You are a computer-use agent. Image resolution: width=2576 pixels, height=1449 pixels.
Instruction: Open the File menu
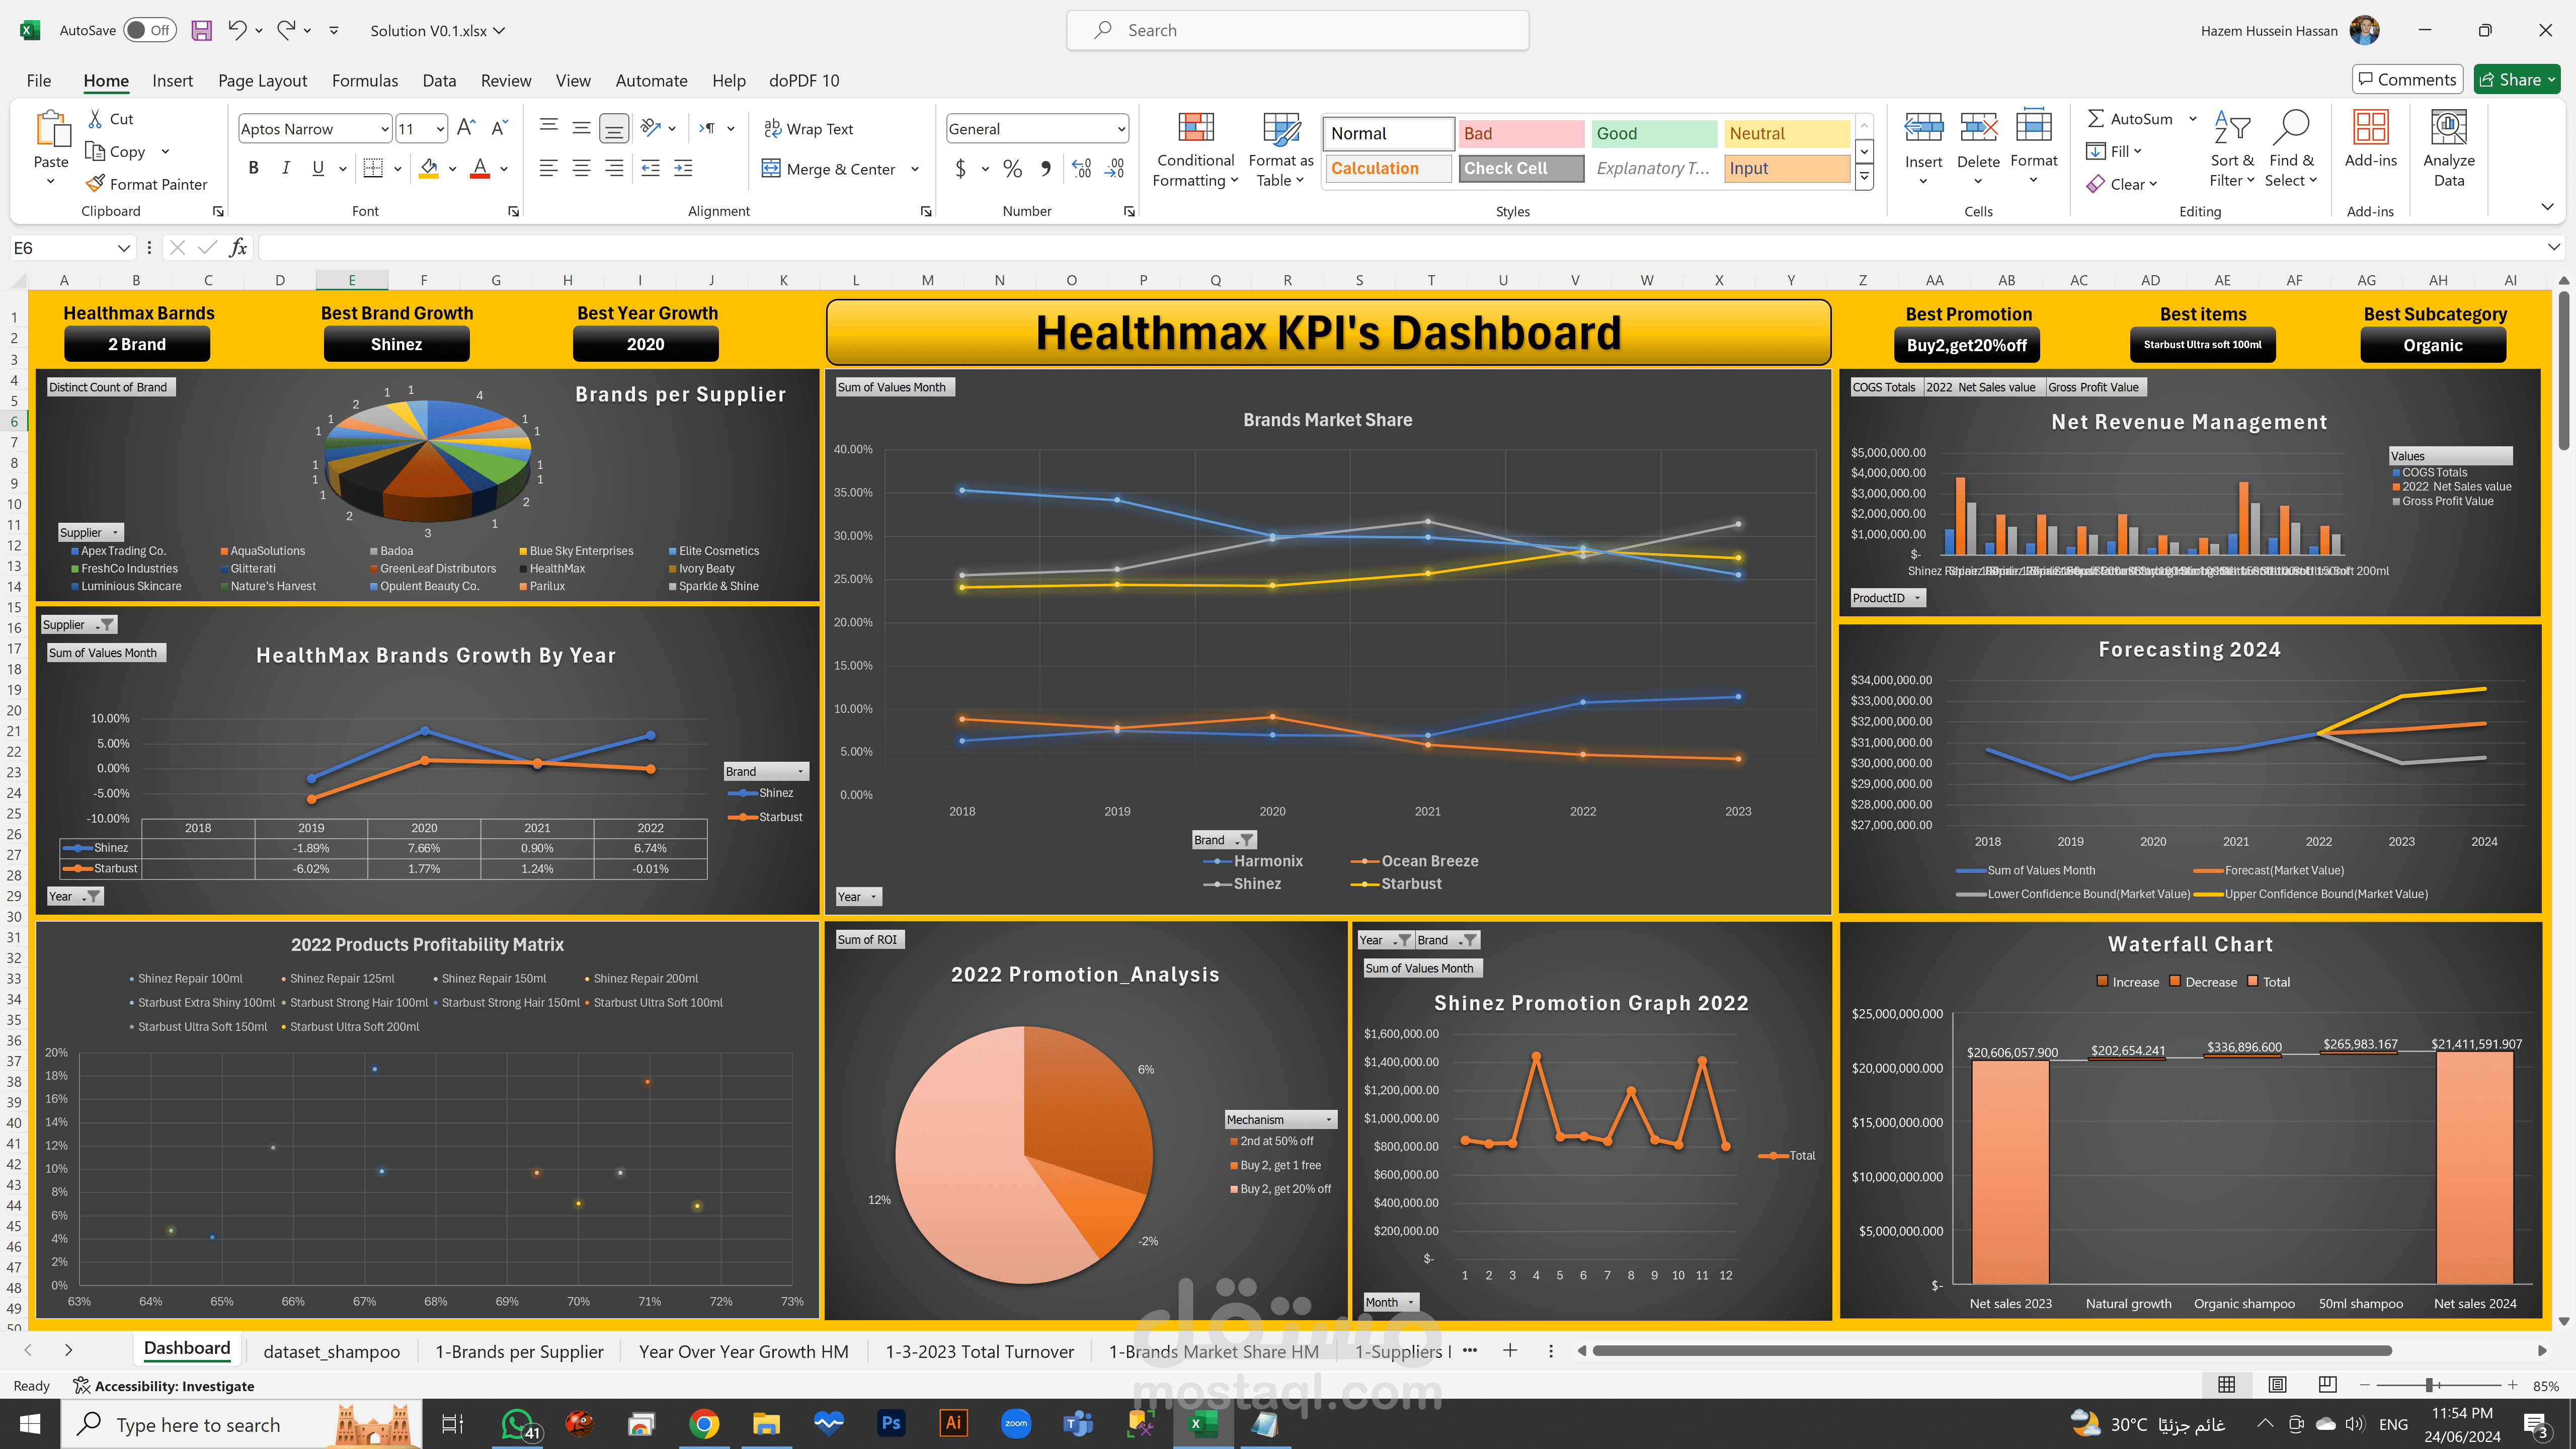(x=39, y=80)
